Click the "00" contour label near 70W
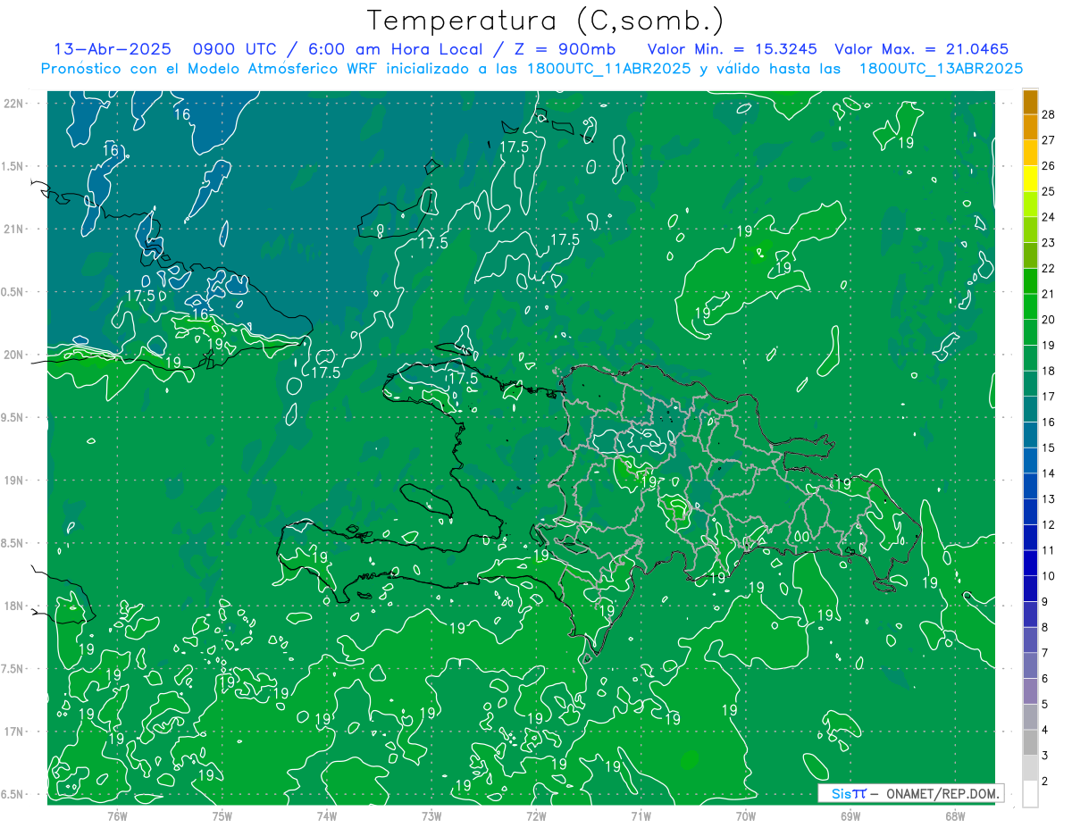This screenshot has width=1072, height=828. click(x=802, y=537)
